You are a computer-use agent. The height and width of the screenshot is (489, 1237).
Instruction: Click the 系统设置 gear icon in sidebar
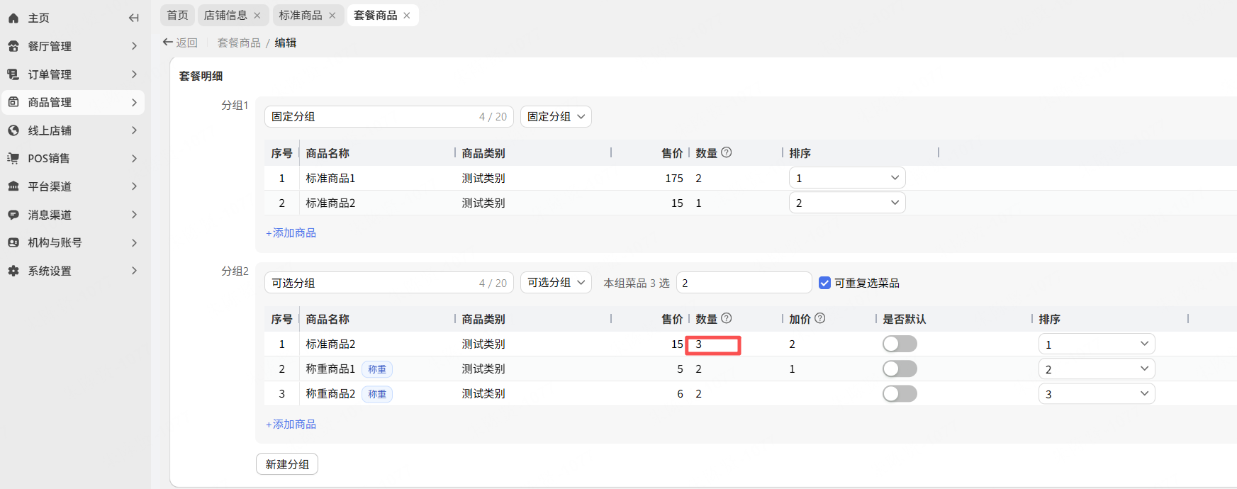point(13,271)
